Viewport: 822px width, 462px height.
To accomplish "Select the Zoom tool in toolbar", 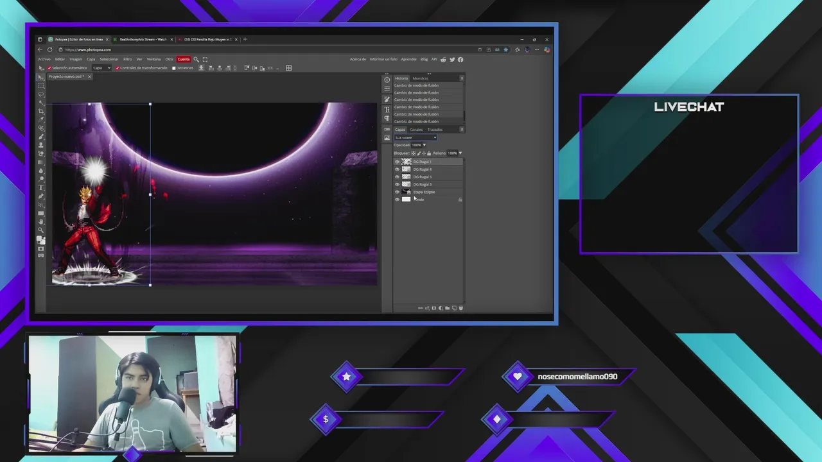I will 41,230.
